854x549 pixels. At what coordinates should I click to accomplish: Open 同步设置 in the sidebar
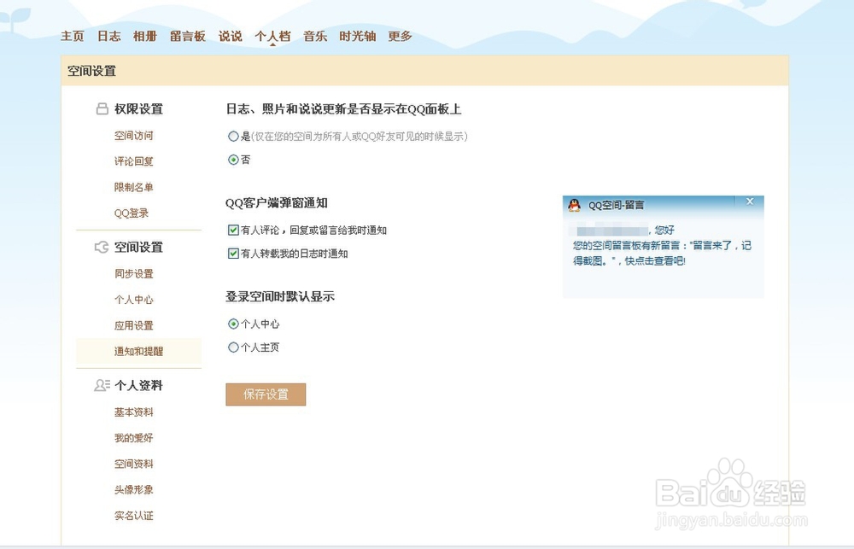tap(134, 274)
